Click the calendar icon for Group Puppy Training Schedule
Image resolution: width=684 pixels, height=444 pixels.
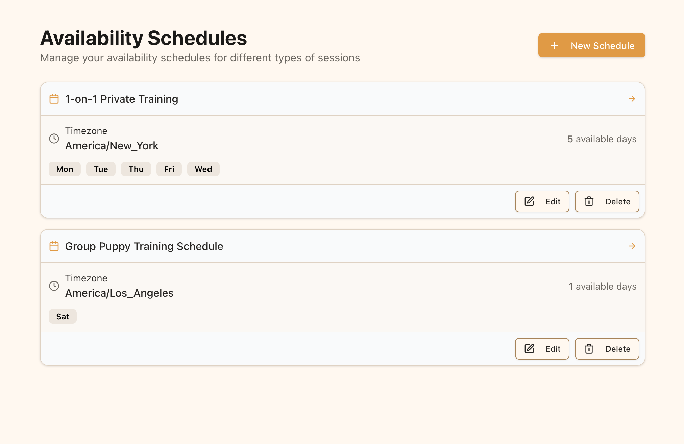click(54, 246)
